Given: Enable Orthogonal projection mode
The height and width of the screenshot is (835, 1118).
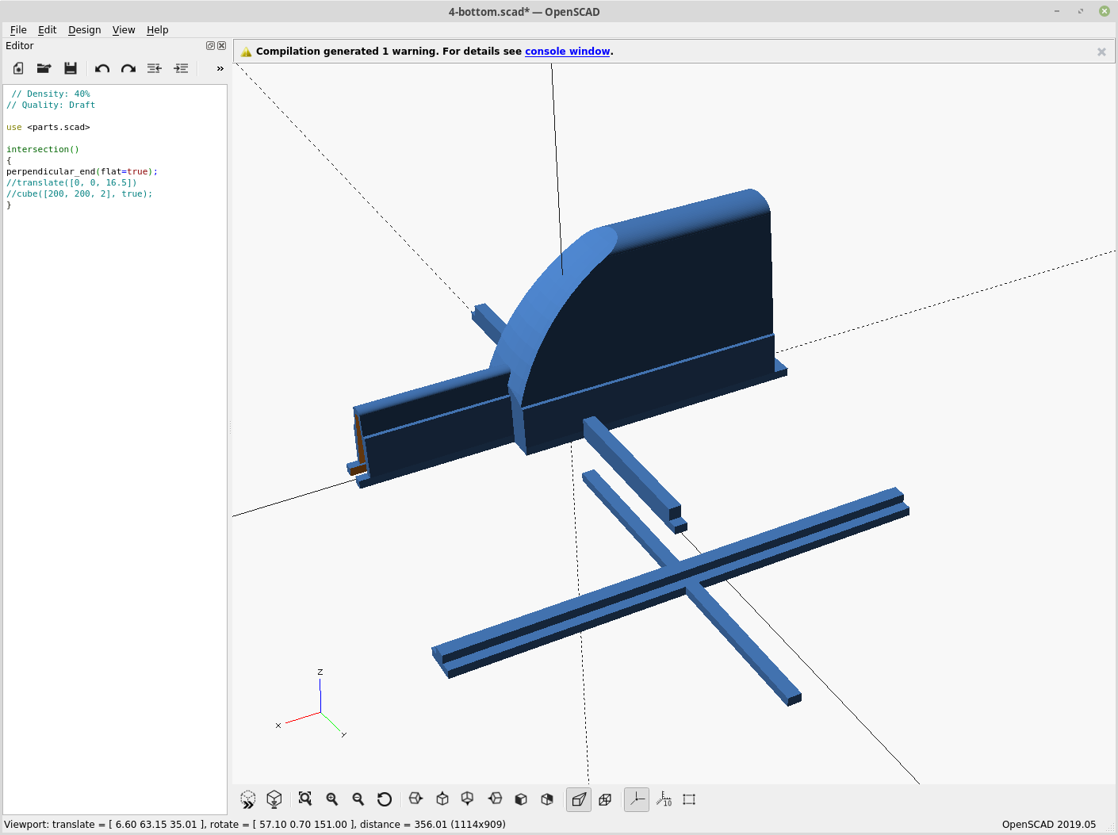Looking at the screenshot, I should [605, 799].
